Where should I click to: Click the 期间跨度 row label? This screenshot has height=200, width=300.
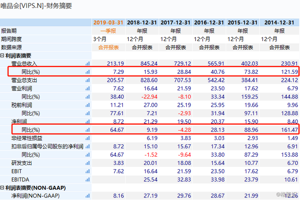click(11, 39)
